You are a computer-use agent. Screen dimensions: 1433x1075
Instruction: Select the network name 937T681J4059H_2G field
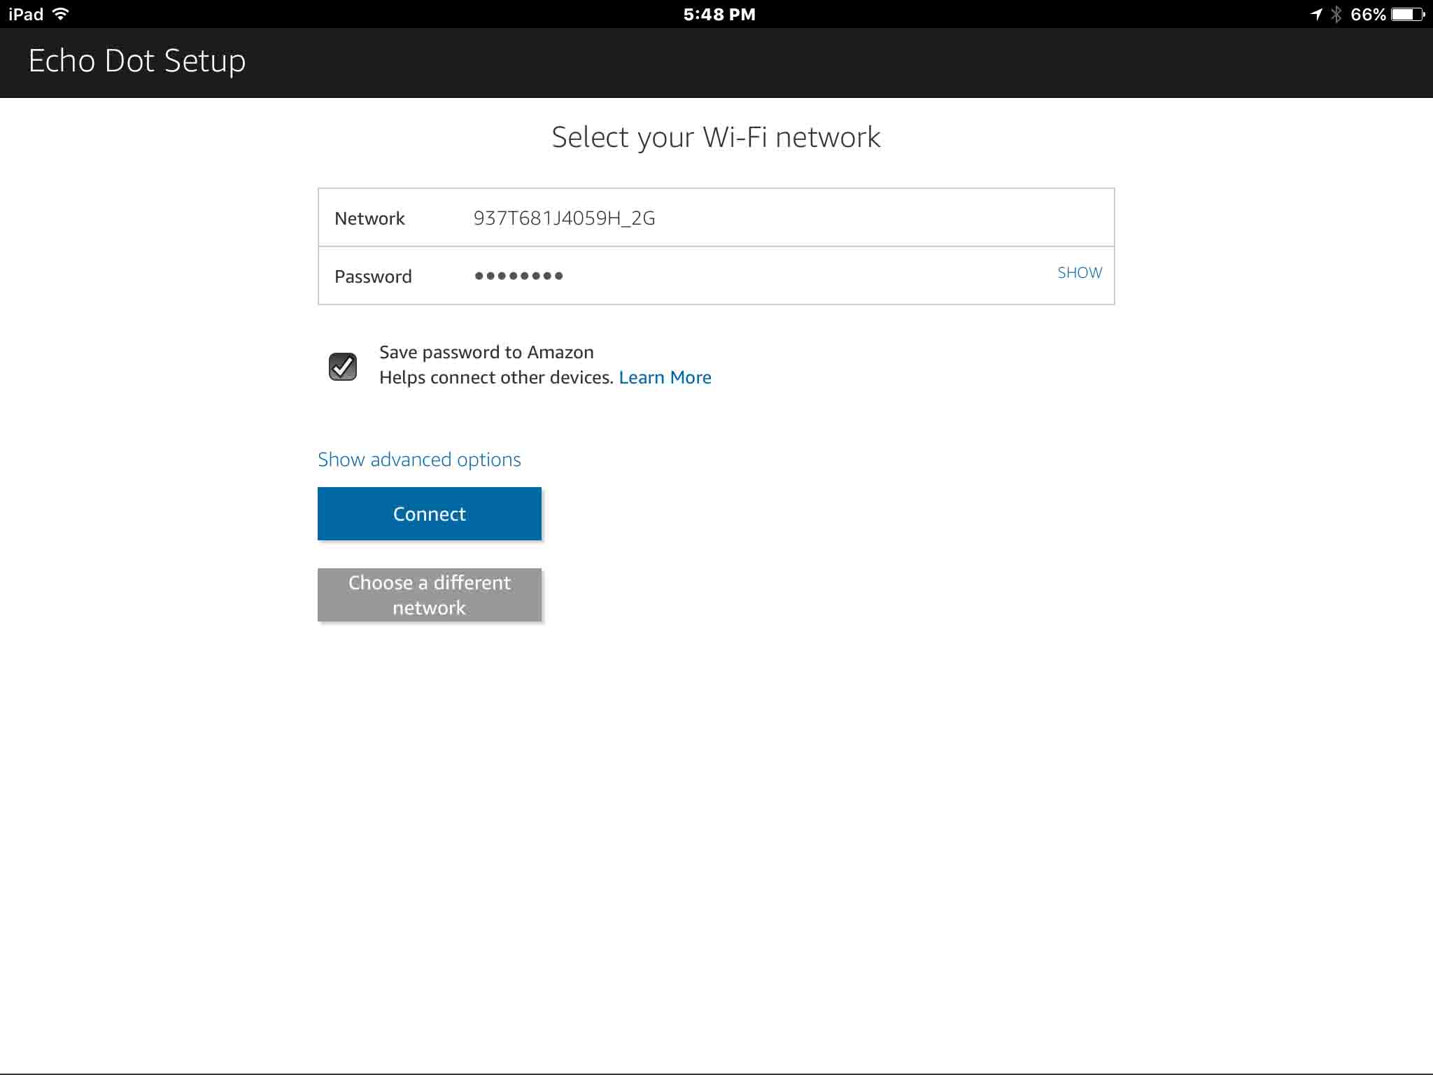pyautogui.click(x=564, y=218)
